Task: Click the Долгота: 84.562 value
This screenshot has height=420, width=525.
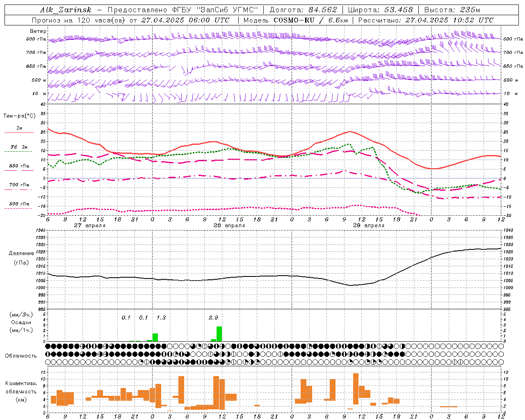Action: 303,10
